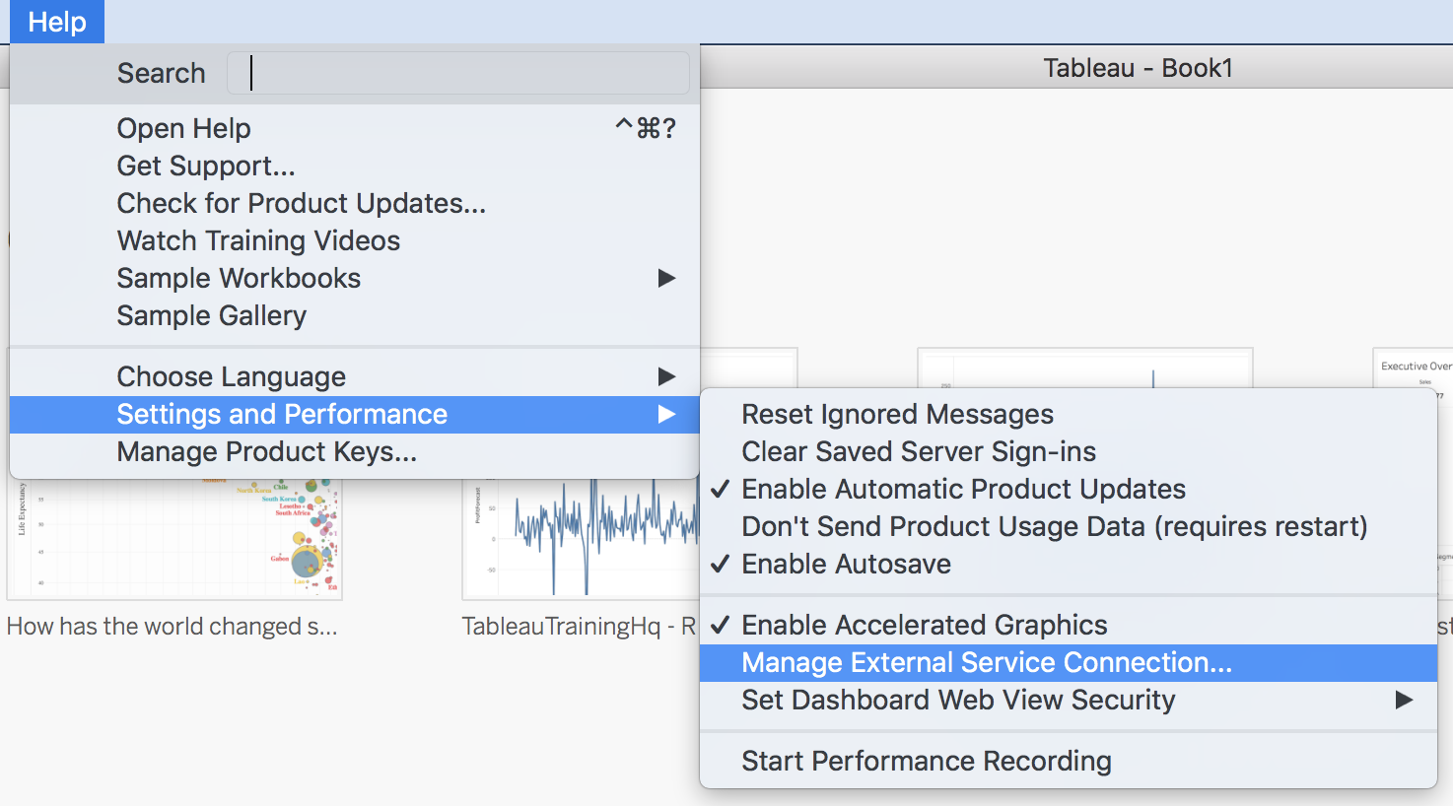The height and width of the screenshot is (806, 1453).
Task: Open the Help menu
Action: (55, 21)
